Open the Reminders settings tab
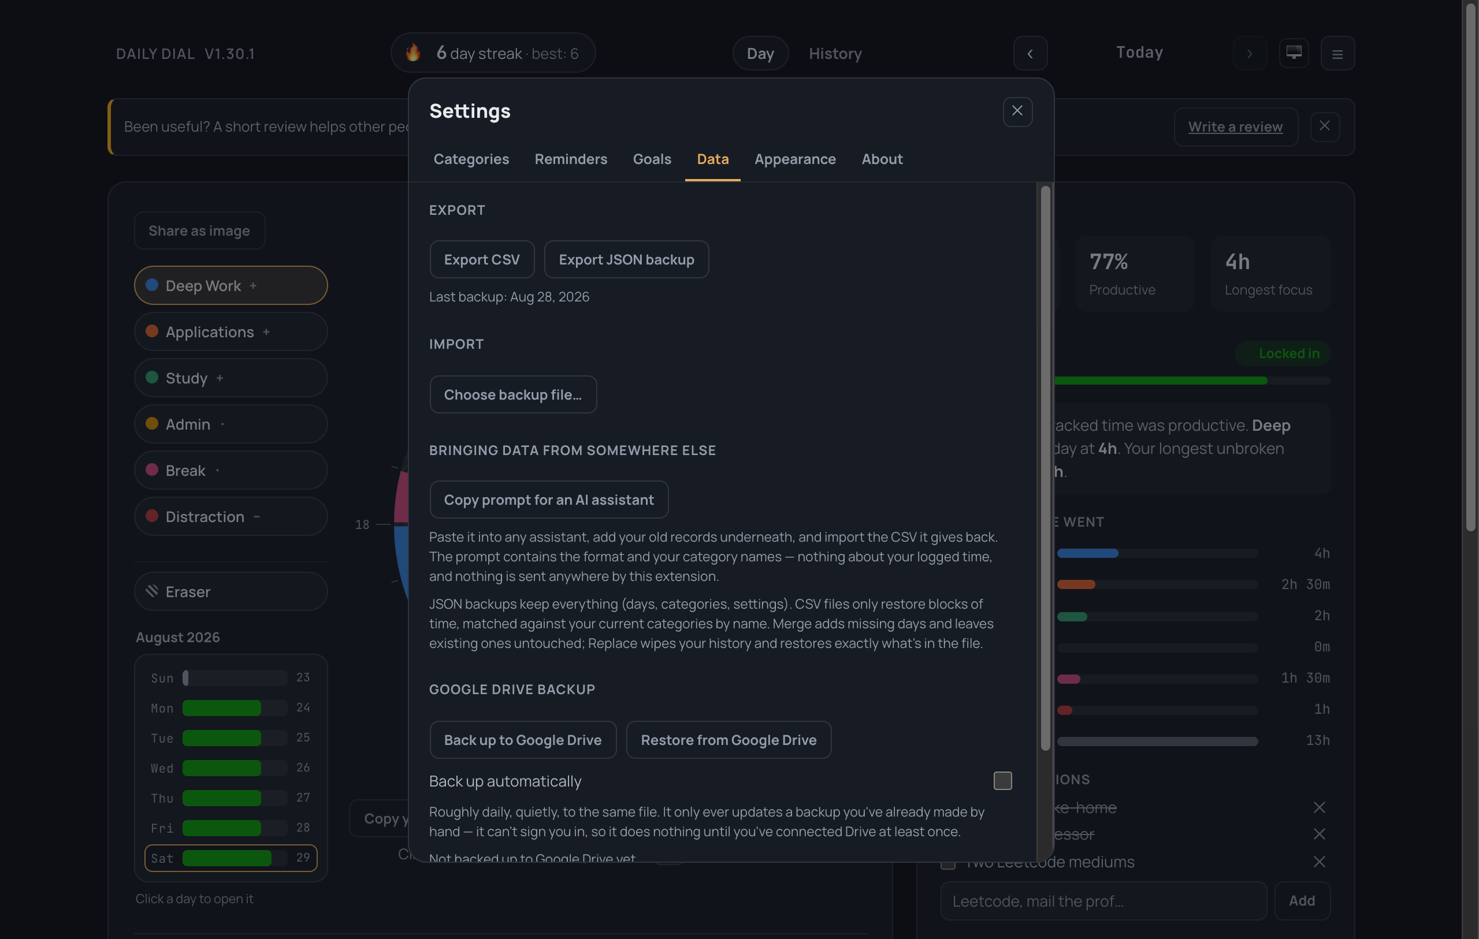The image size is (1479, 939). click(x=571, y=159)
